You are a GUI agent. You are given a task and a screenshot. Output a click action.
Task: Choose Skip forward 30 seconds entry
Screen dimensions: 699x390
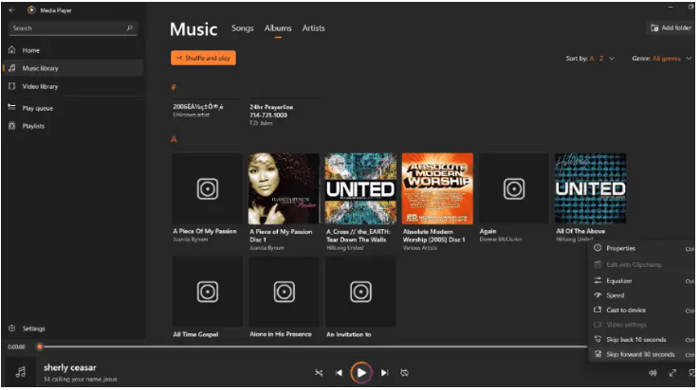click(642, 354)
